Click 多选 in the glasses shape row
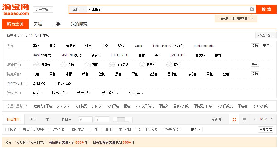 point(255,64)
